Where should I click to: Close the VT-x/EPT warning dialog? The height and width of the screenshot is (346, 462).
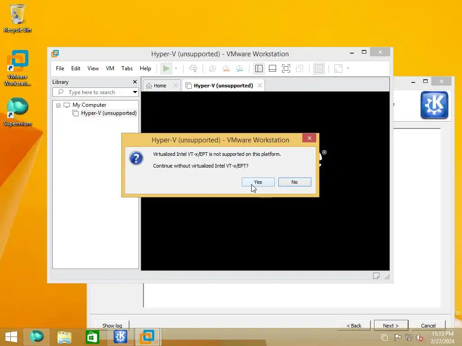[309, 138]
